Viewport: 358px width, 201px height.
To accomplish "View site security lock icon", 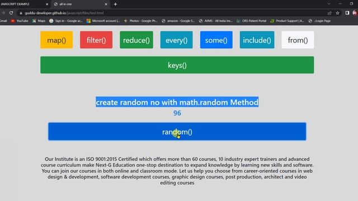I will coord(21,13).
